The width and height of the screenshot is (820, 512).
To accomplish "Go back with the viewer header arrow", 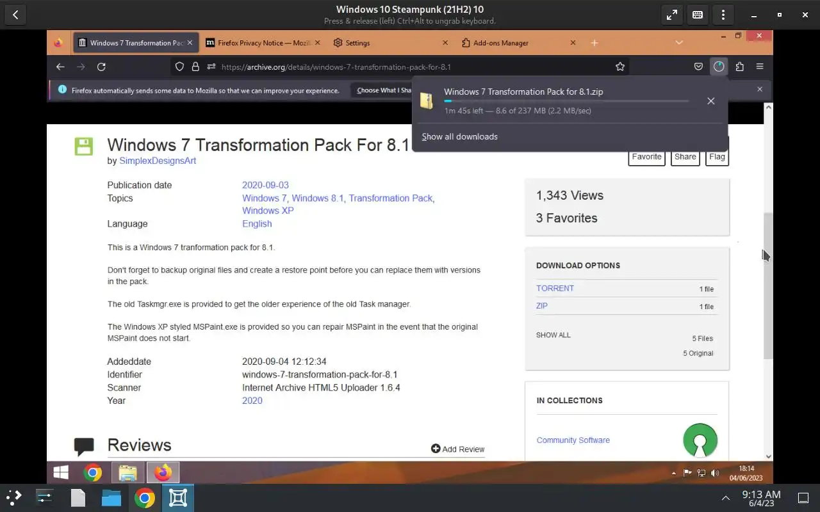I will click(x=15, y=15).
